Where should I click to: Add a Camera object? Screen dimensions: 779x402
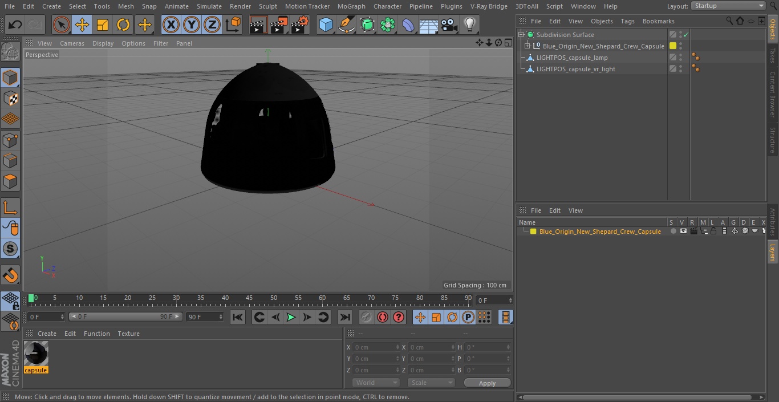[449, 25]
